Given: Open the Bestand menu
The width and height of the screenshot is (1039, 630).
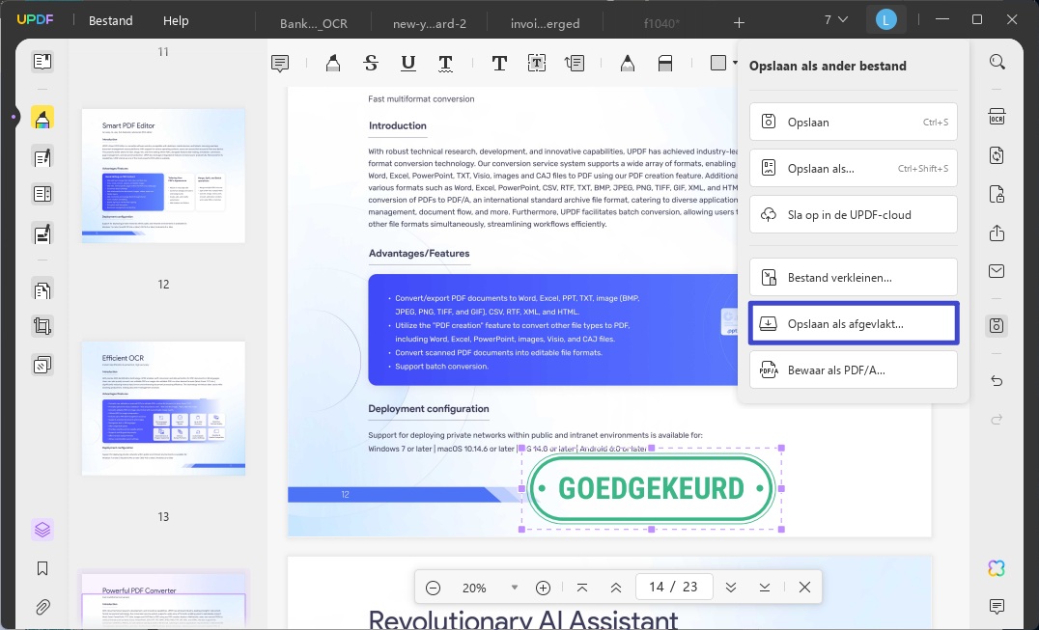Looking at the screenshot, I should (111, 20).
